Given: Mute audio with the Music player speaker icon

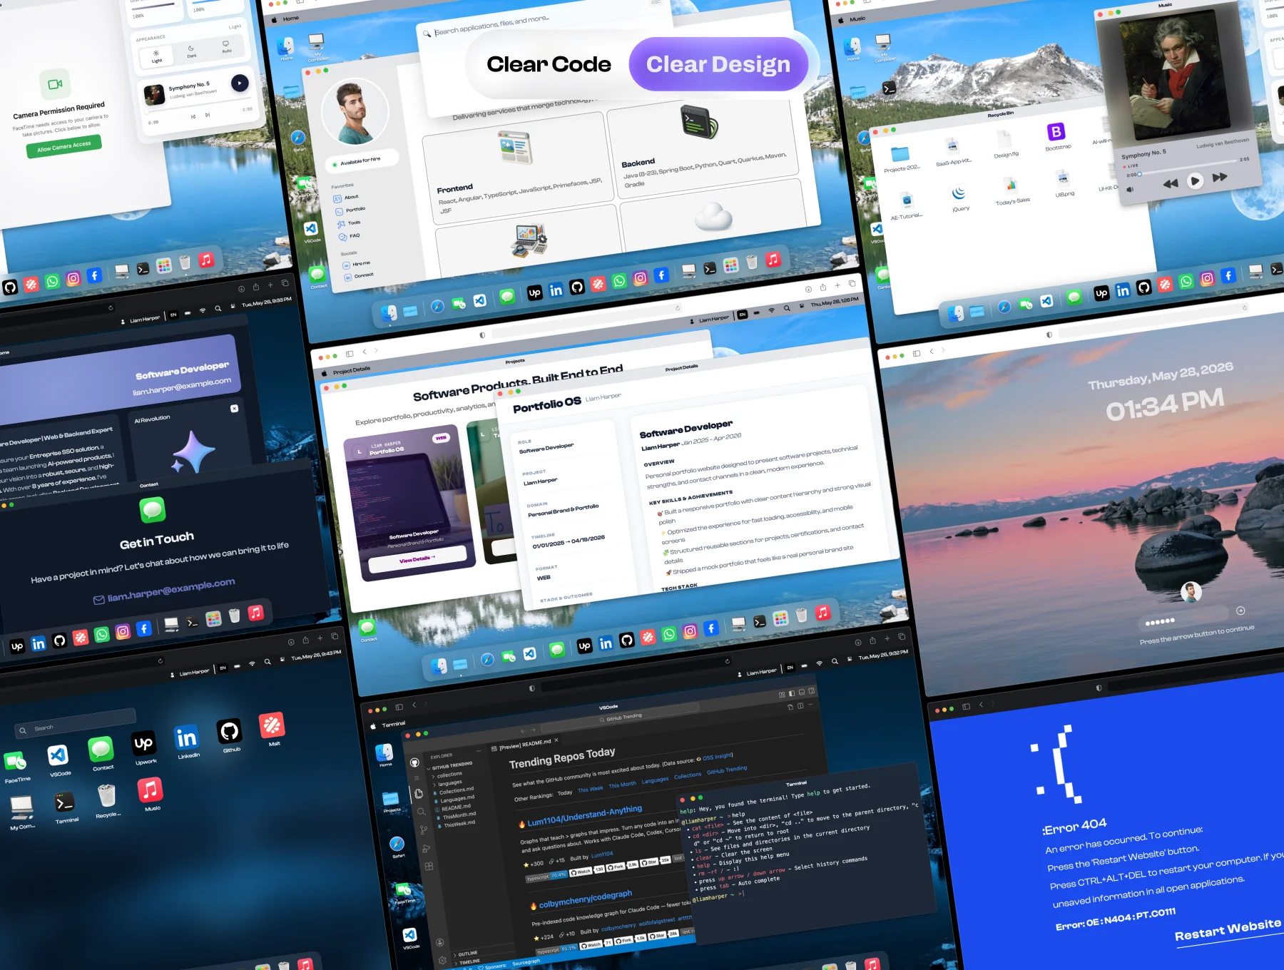Looking at the screenshot, I should click(1129, 190).
